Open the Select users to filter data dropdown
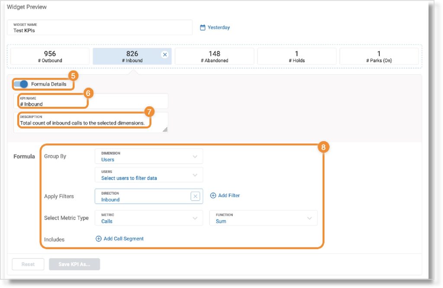Viewport: 443px width, 288px height. [149, 175]
